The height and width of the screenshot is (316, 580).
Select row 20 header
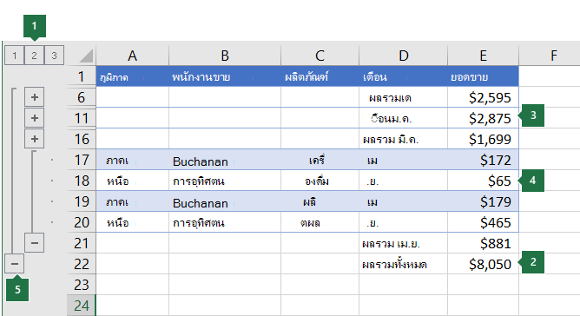point(82,222)
